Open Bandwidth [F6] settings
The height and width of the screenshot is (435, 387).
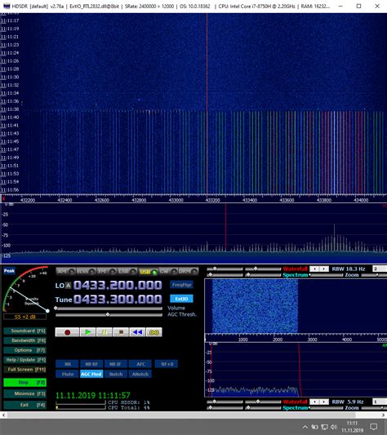click(x=25, y=340)
